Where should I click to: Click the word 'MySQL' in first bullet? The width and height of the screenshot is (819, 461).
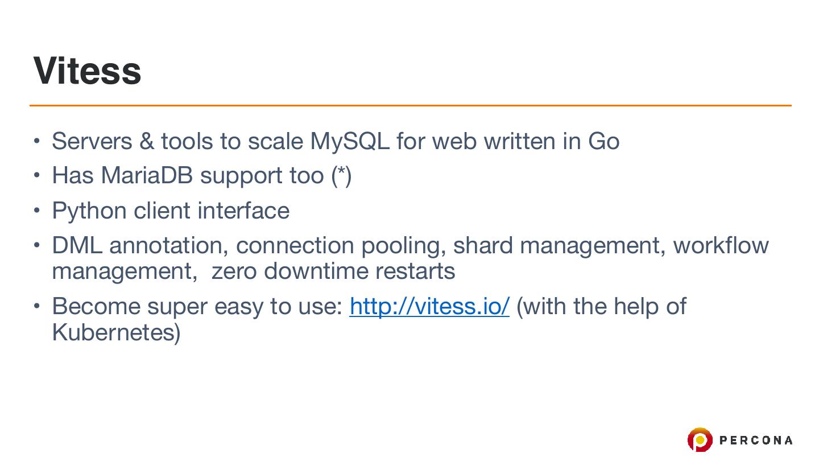[349, 141]
